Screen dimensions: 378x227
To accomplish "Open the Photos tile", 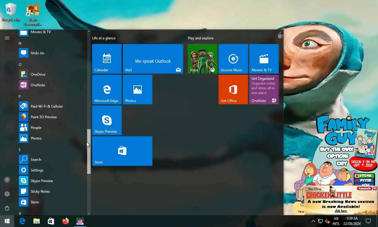I will point(138,90).
